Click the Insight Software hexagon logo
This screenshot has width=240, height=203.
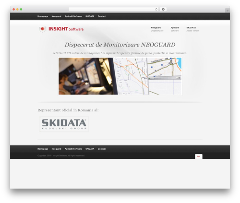(42, 29)
